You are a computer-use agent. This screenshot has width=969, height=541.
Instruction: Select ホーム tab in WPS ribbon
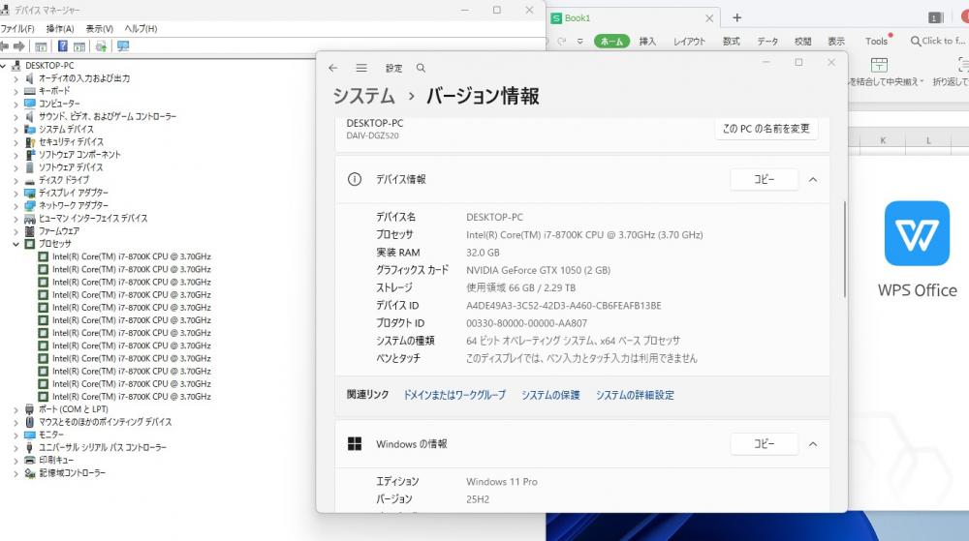611,42
